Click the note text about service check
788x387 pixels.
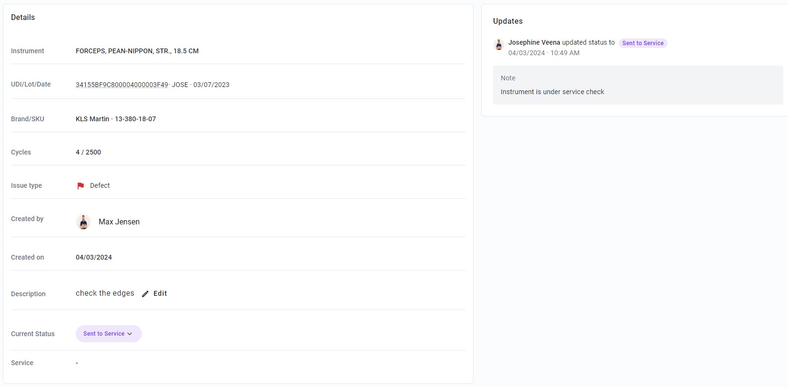tap(552, 92)
